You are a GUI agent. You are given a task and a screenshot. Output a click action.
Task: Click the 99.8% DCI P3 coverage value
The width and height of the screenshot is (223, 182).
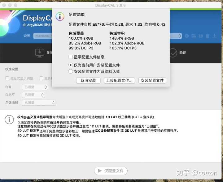81,48
